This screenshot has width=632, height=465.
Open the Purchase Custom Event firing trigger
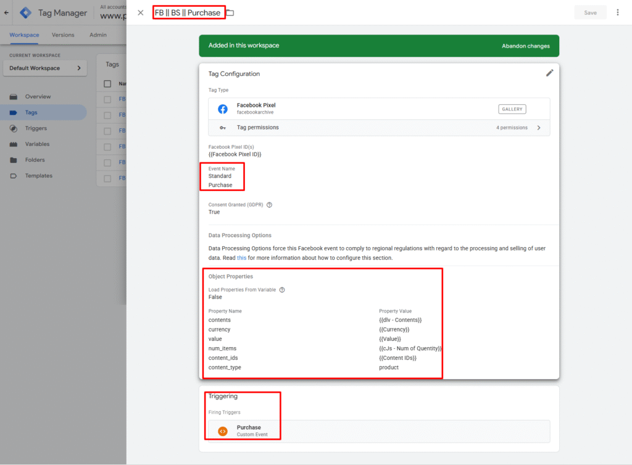(x=379, y=431)
